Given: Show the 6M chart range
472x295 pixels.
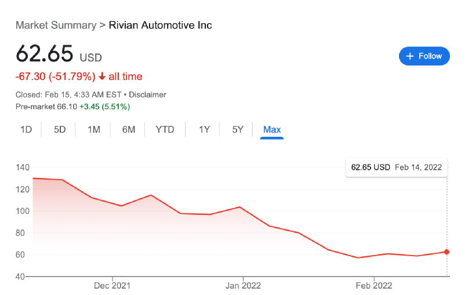Looking at the screenshot, I should click(129, 129).
